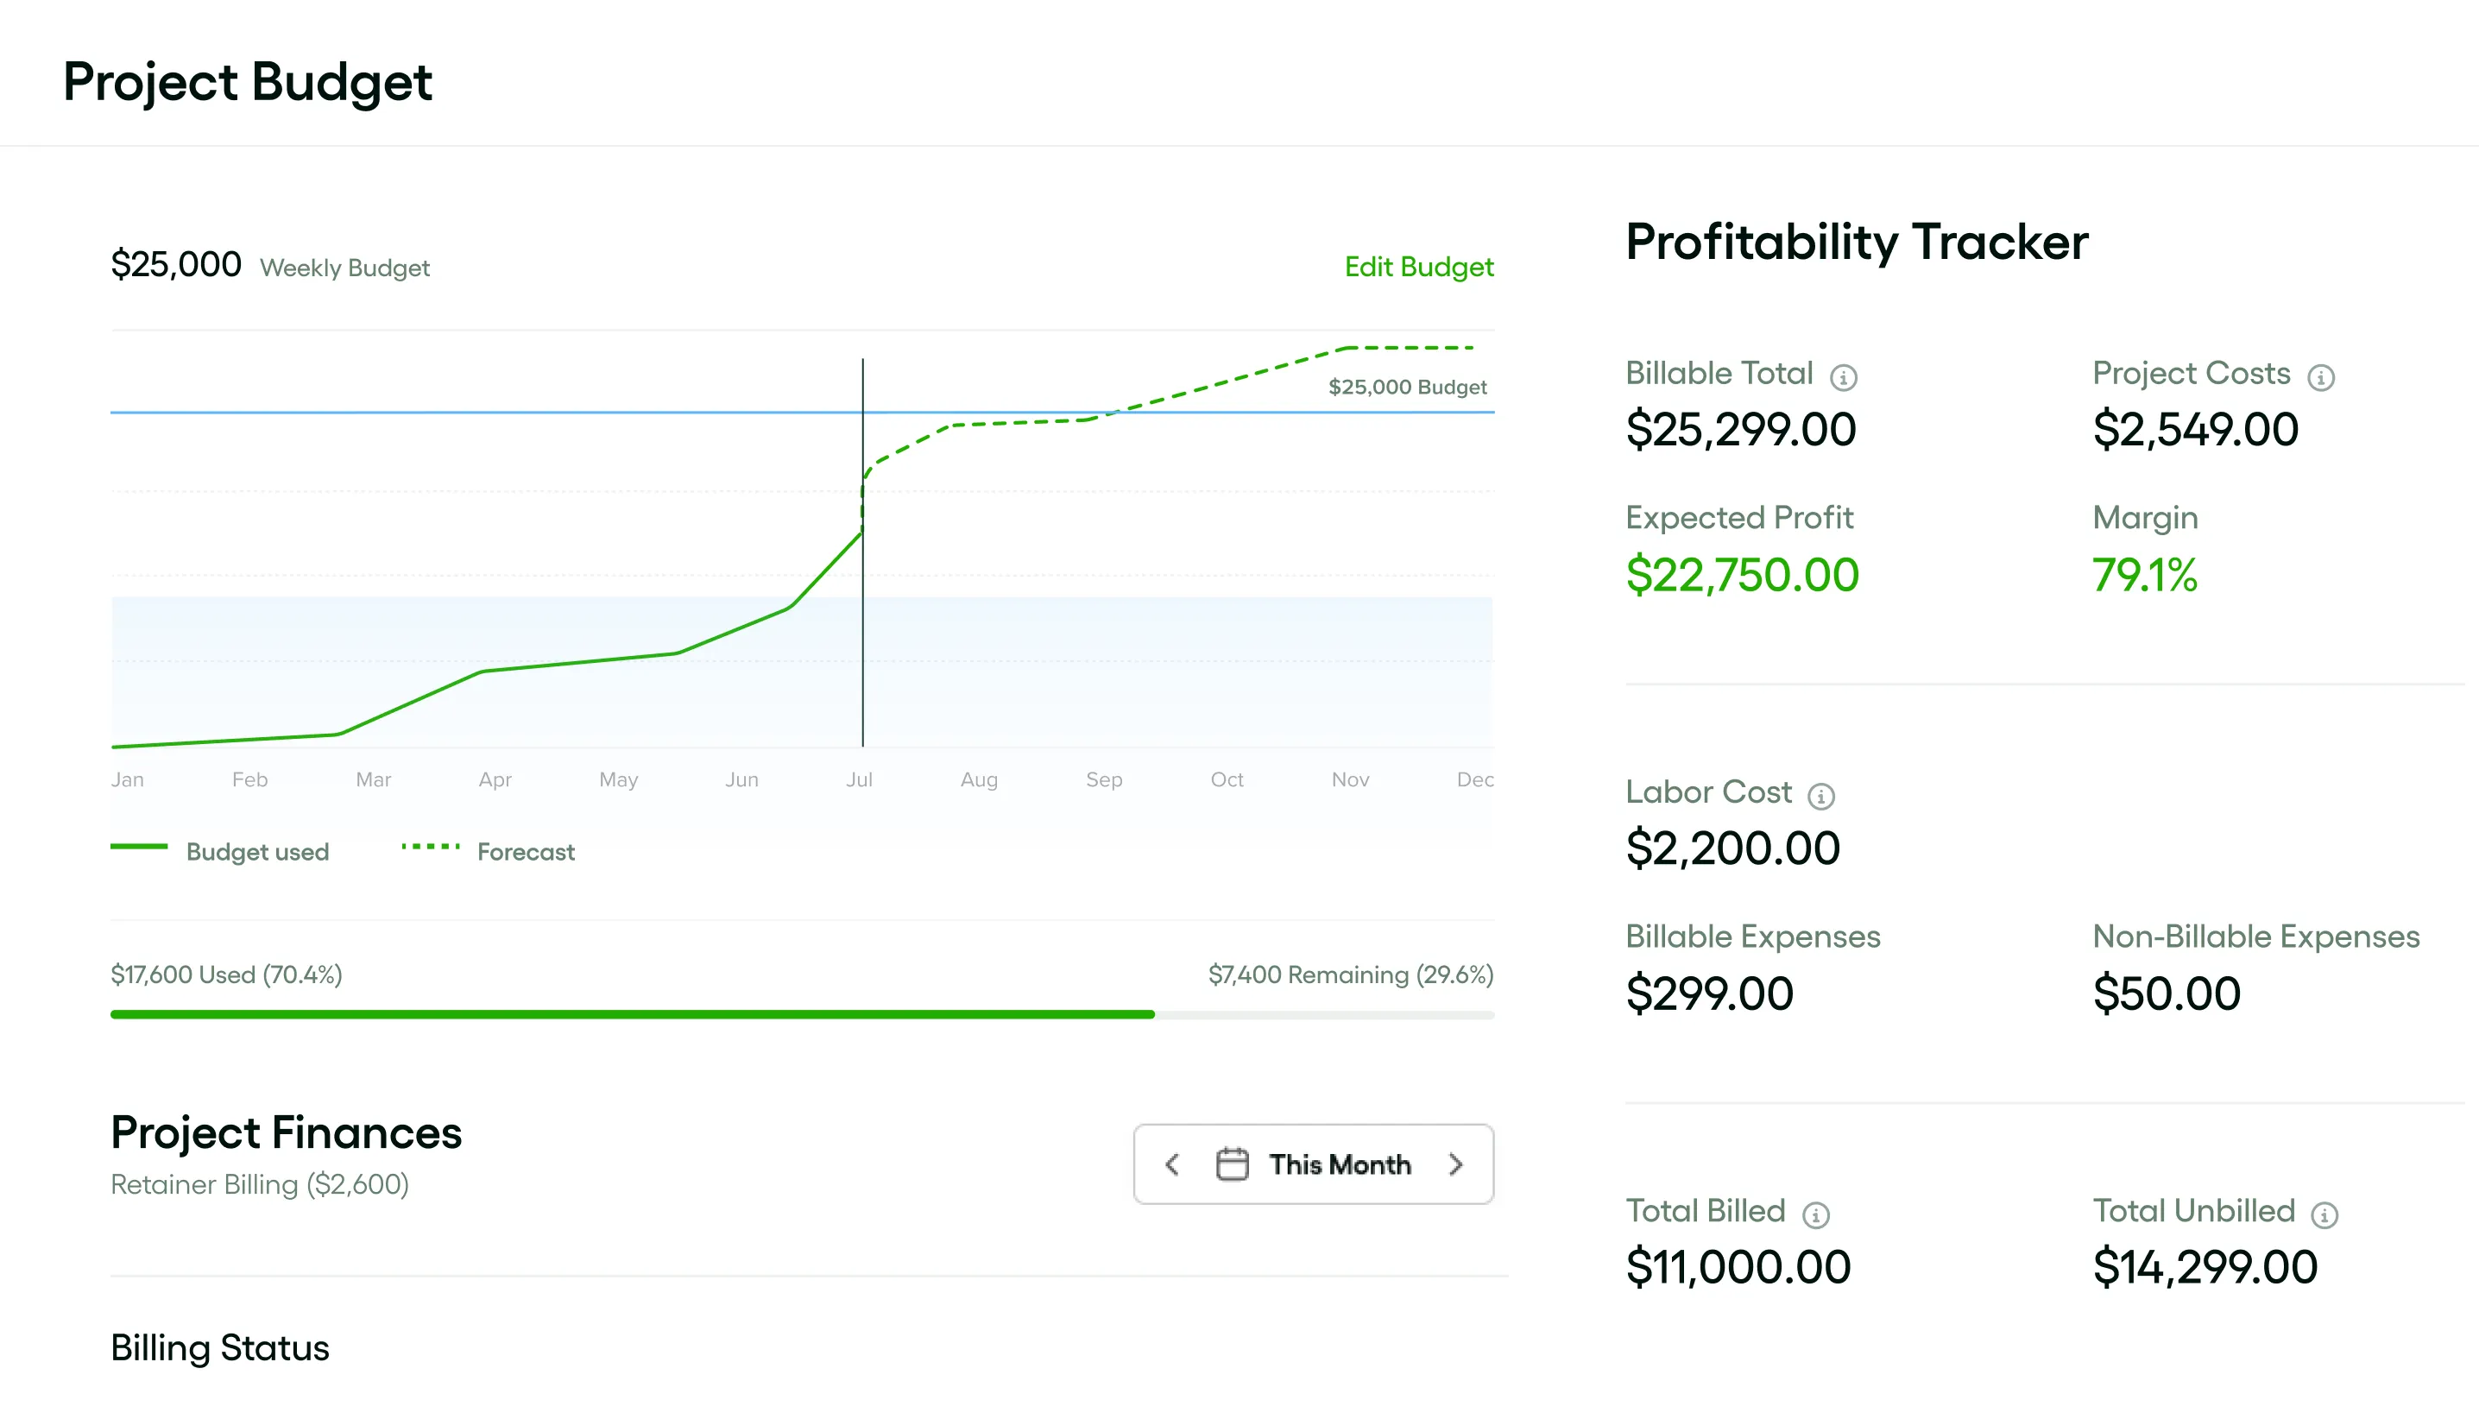This screenshot has height=1419, width=2479.
Task: Click the Billing Status heading
Action: pos(220,1348)
